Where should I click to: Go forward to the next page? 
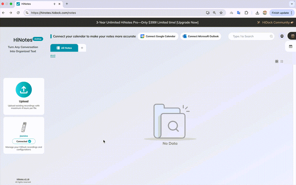click(11, 13)
